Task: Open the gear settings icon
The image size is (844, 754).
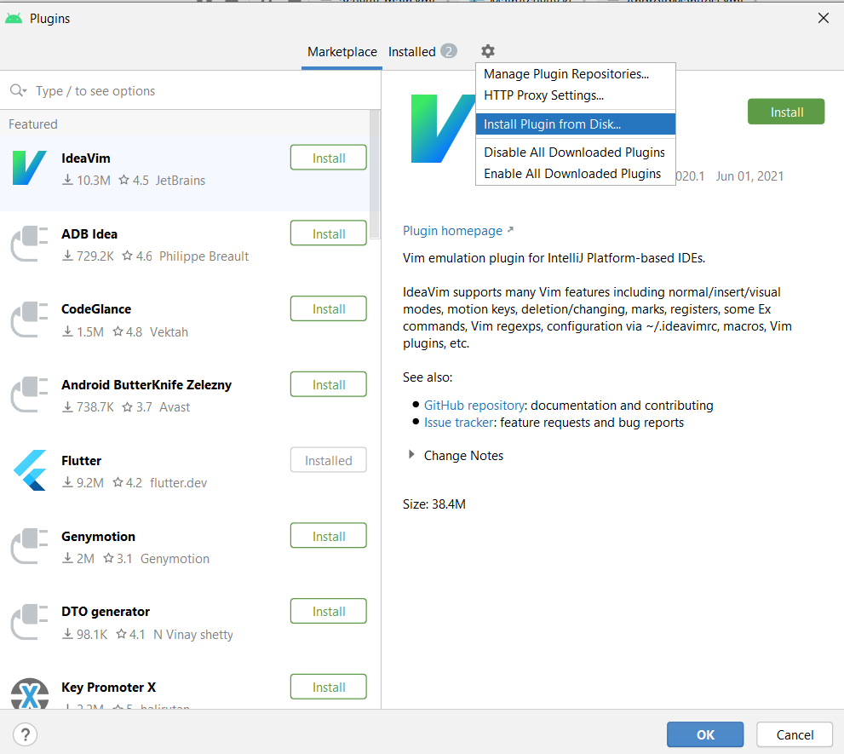Action: (488, 51)
